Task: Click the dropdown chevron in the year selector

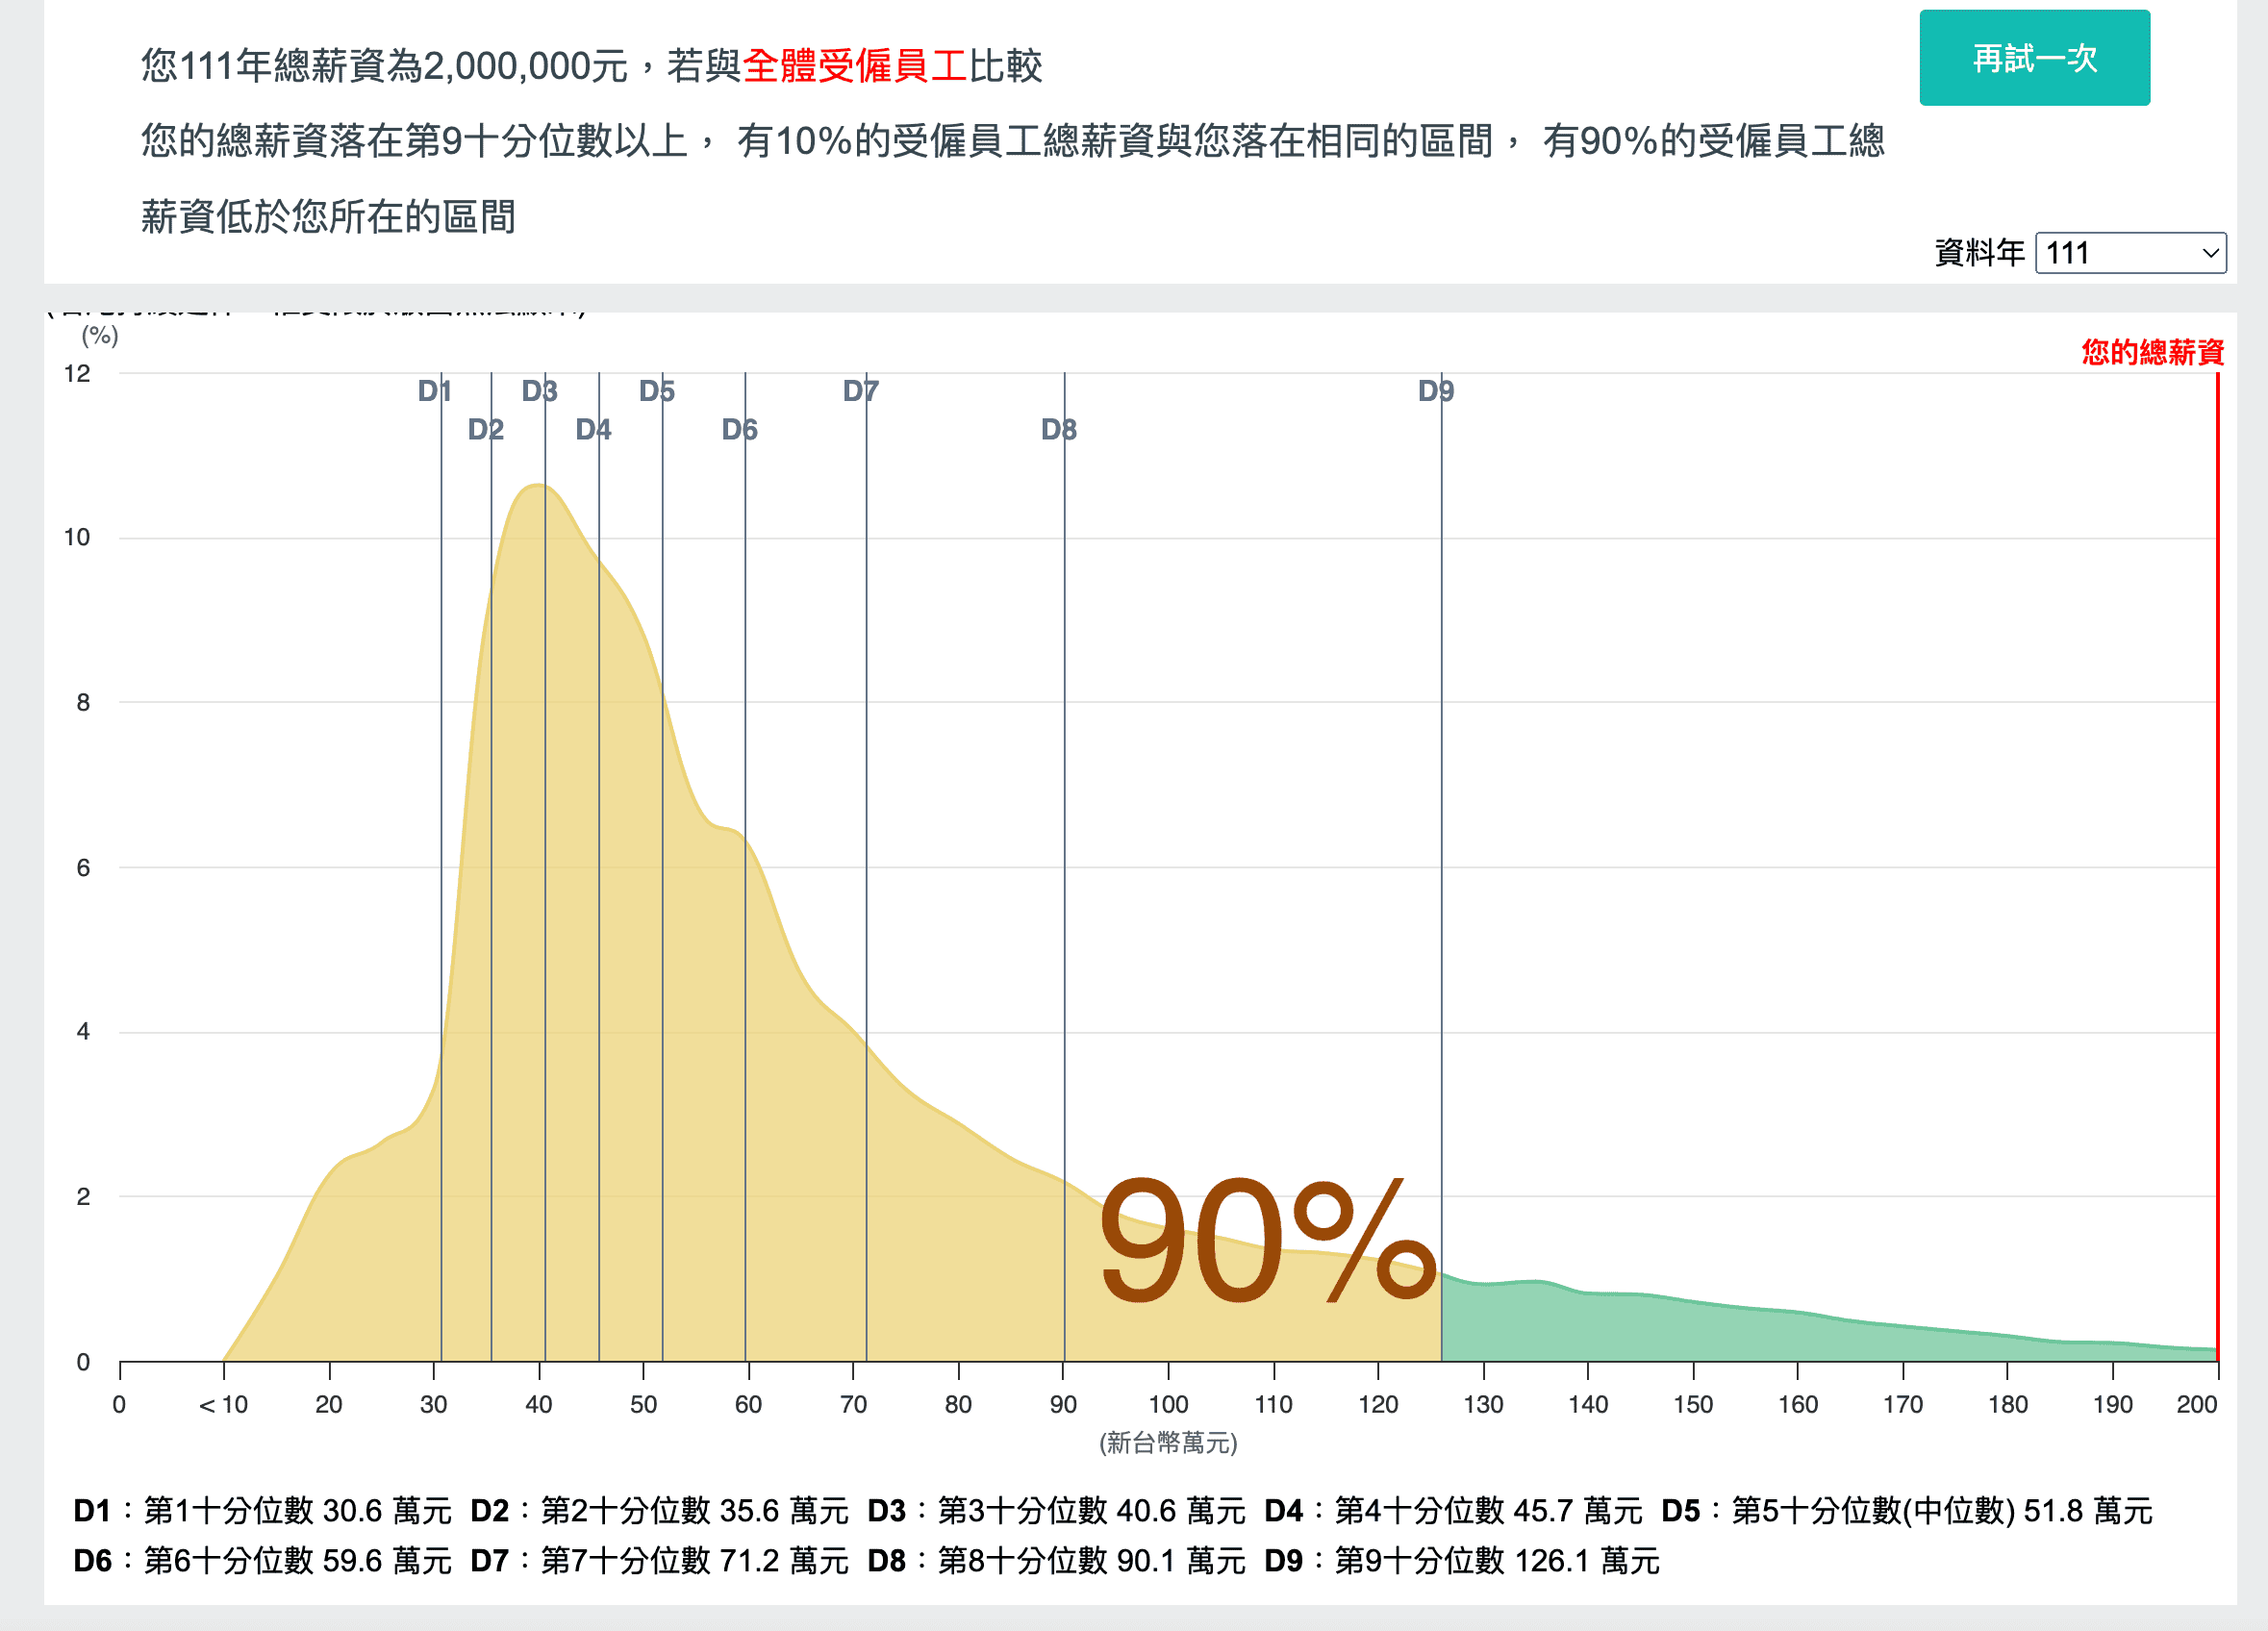Action: click(x=2211, y=253)
